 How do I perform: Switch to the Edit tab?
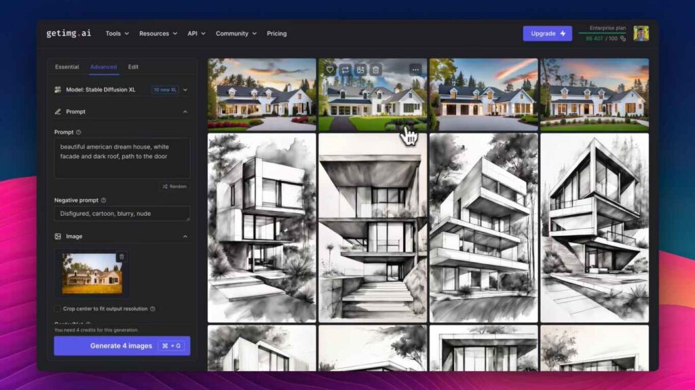(133, 67)
